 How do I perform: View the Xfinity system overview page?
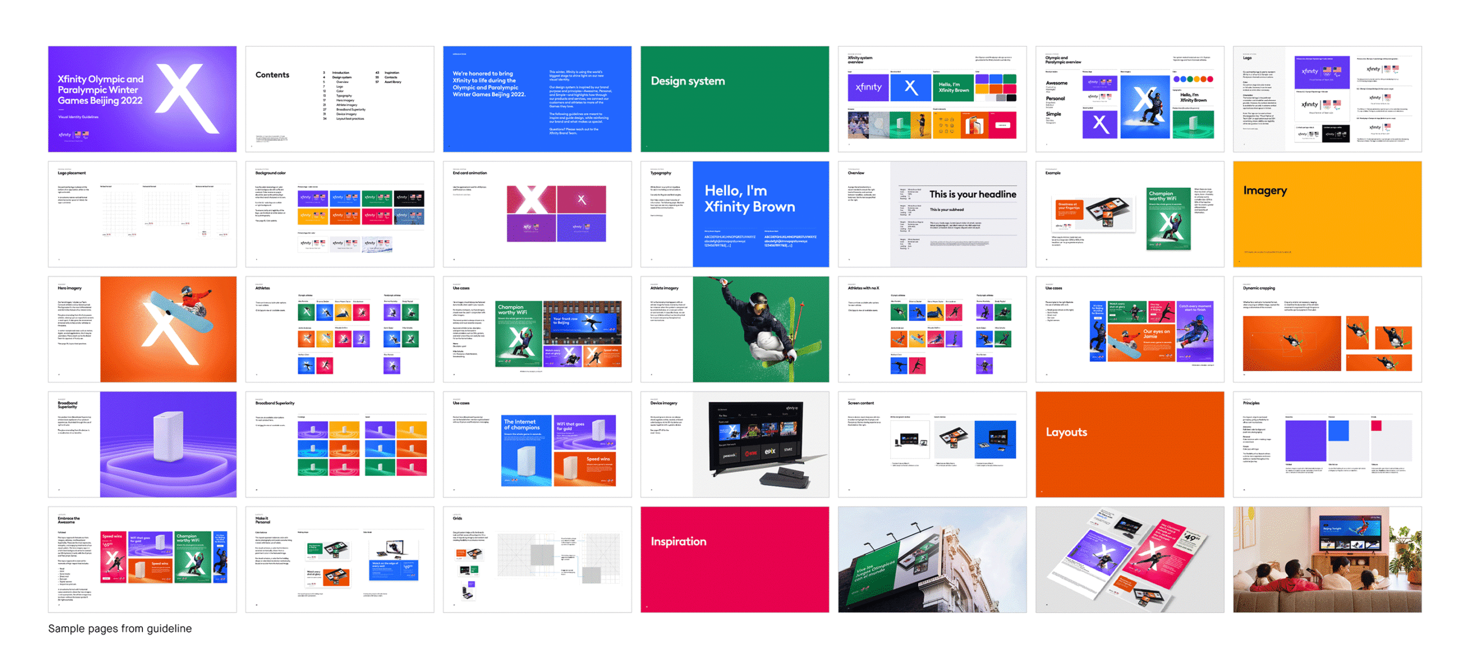coord(932,99)
